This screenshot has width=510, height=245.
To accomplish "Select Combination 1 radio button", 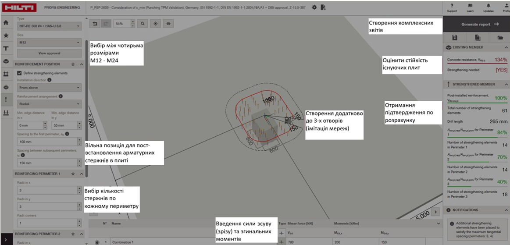I will click(97, 242).
